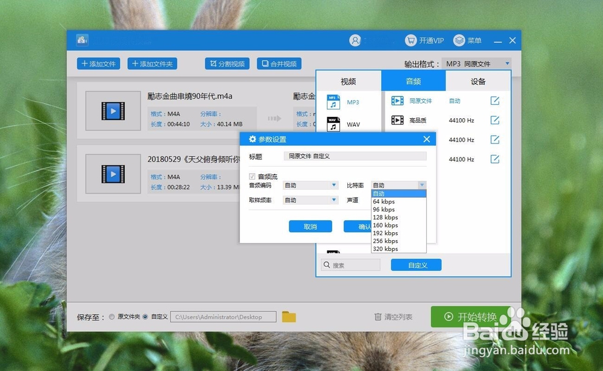Click the edit pencil icon beside 同原文件 preset

[x=494, y=101]
